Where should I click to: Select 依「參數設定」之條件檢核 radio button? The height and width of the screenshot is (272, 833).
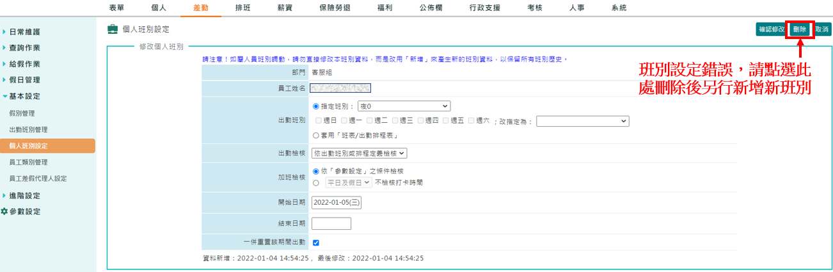[316, 171]
